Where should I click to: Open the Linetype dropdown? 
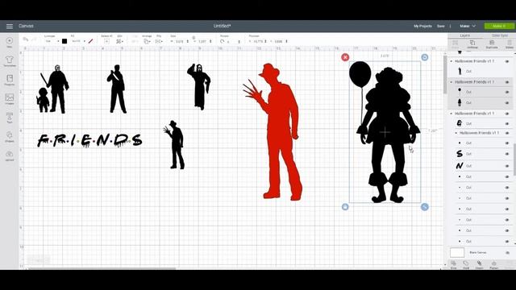52,41
